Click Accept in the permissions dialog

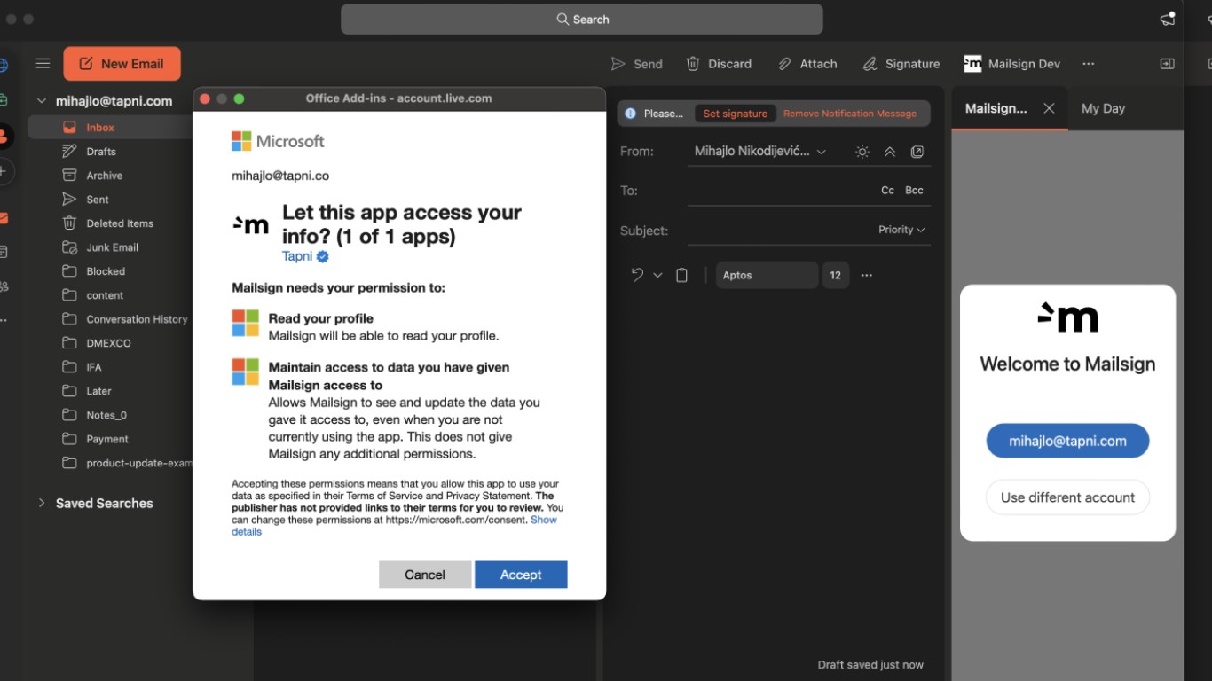[x=521, y=575]
